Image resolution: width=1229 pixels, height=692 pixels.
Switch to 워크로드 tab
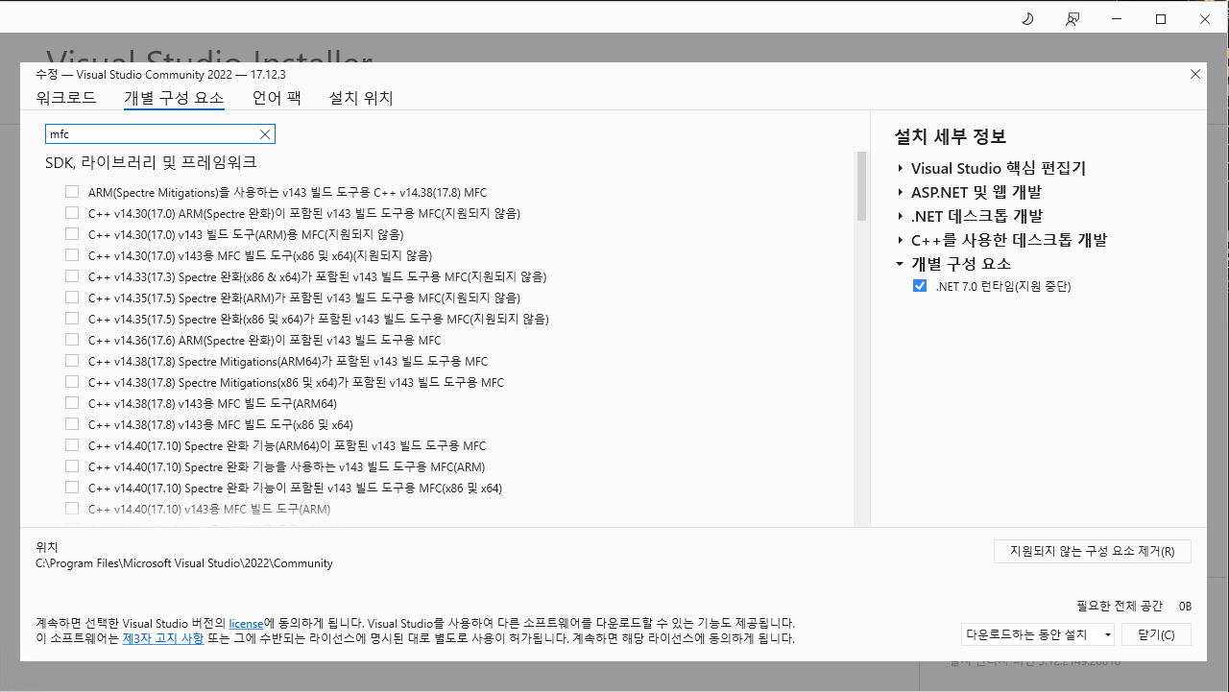click(x=66, y=98)
